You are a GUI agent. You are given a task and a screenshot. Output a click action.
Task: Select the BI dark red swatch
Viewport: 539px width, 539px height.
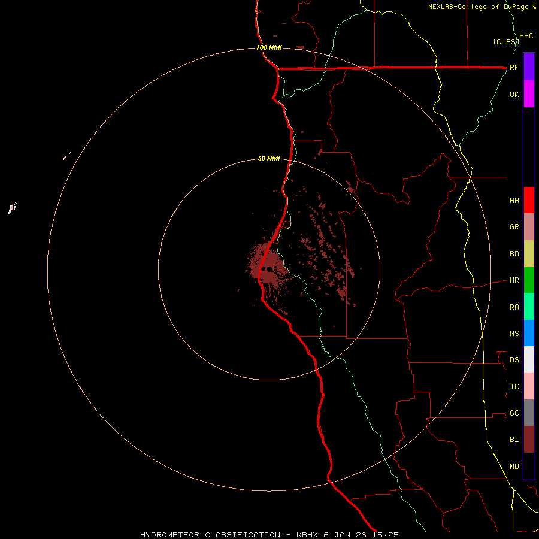pos(529,440)
